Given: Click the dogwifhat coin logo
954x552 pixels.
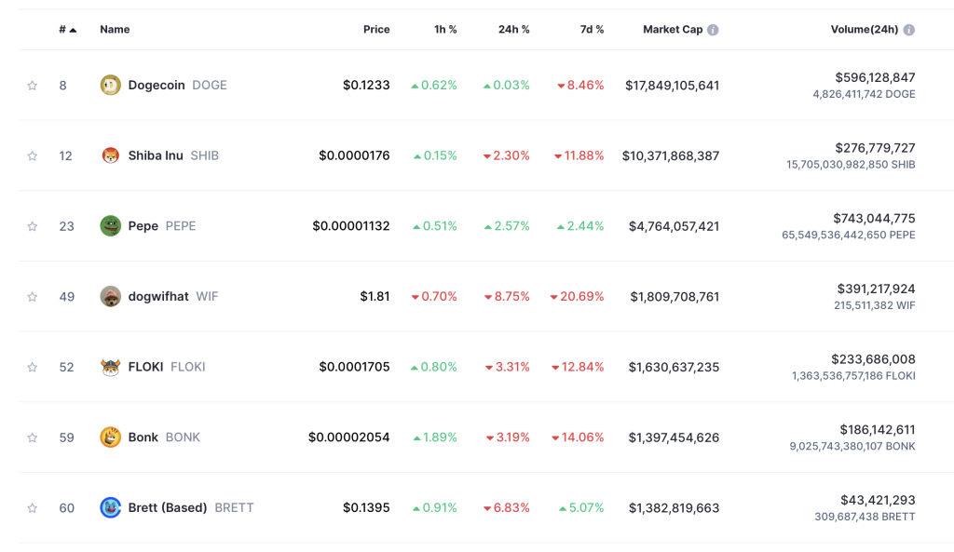Looking at the screenshot, I should coord(110,297).
